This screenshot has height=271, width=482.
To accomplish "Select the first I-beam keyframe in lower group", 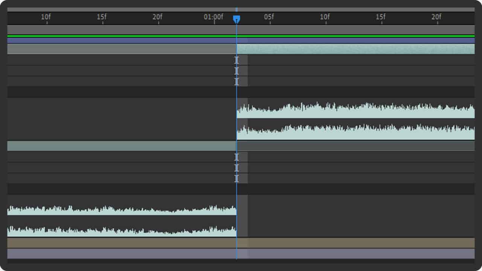I will click(236, 157).
